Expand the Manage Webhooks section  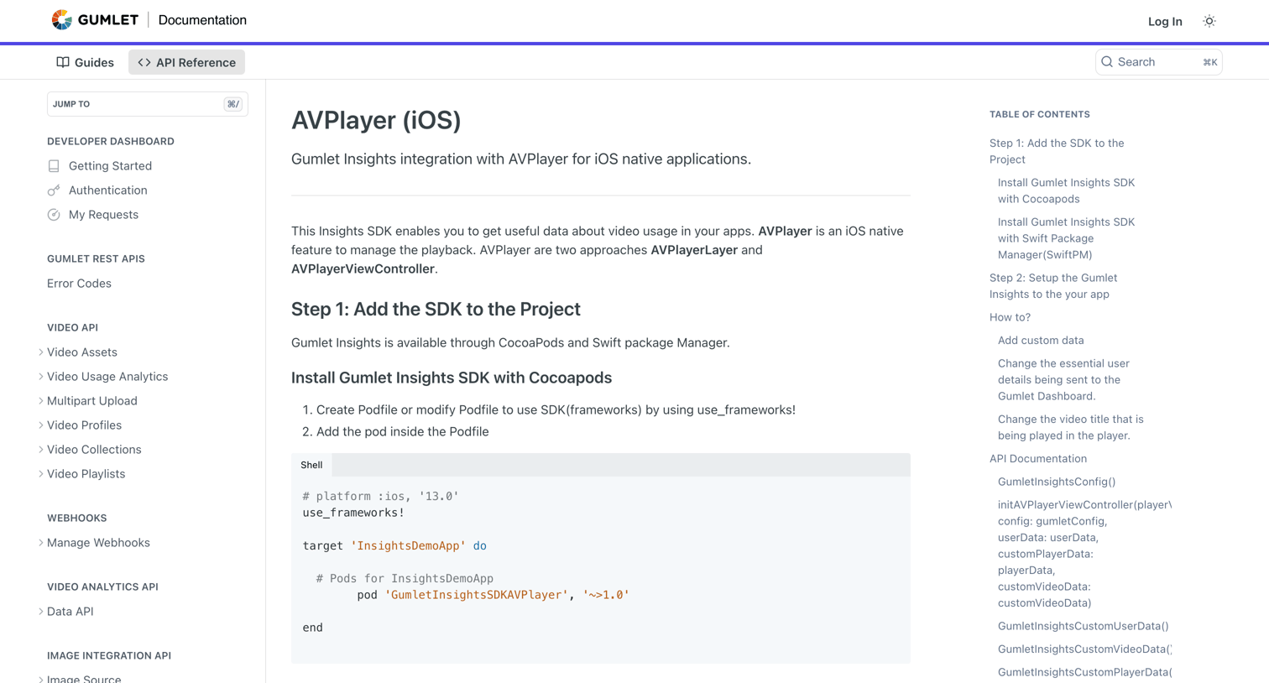pyautogui.click(x=41, y=543)
